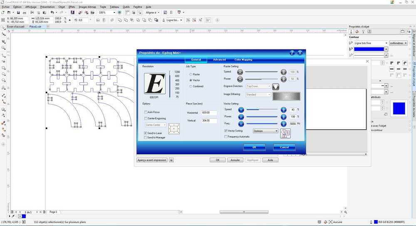This screenshot has width=416, height=226.
Task: Open the Objet menu
Action: pyautogui.click(x=62, y=7)
